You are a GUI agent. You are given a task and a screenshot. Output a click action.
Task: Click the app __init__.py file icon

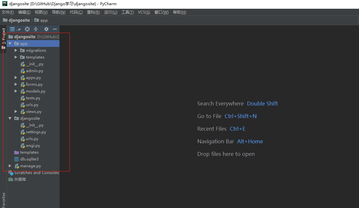(23, 64)
